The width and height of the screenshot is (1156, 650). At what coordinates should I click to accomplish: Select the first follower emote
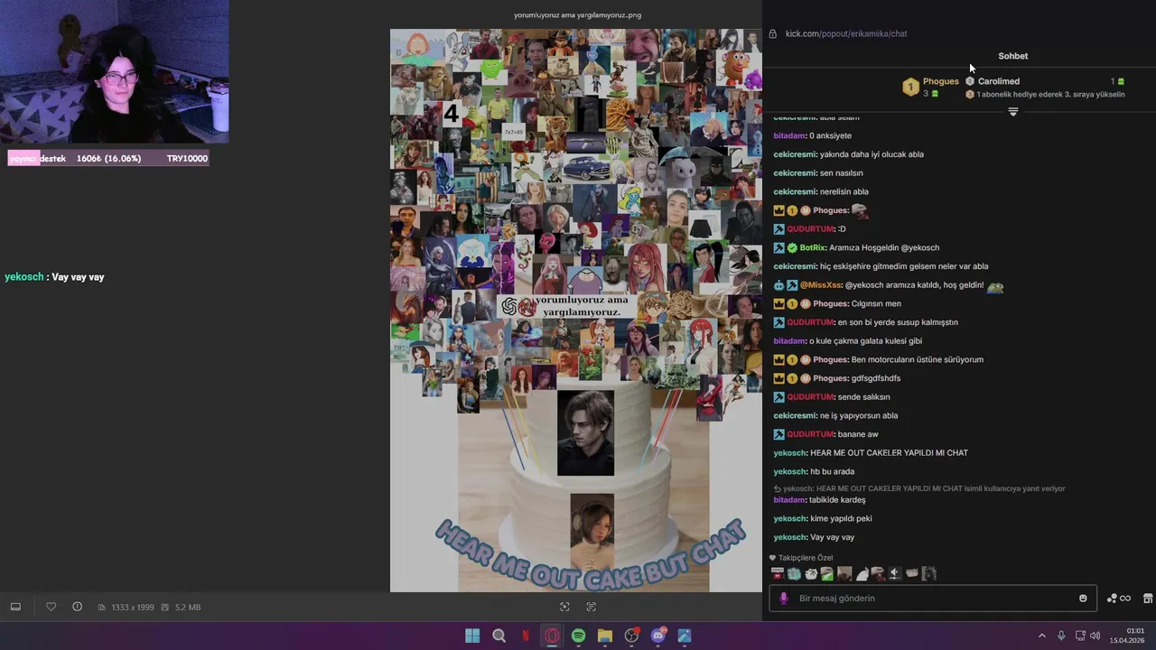778,573
